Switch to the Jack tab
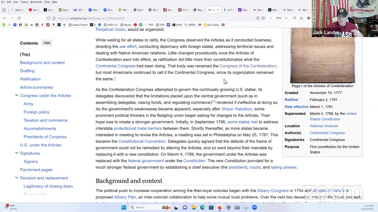378x212 pixels. (x=34, y=10)
